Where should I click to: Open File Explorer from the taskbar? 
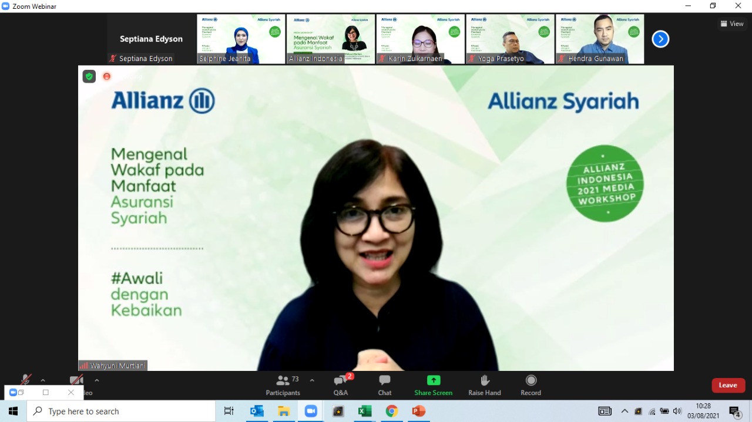tap(284, 411)
